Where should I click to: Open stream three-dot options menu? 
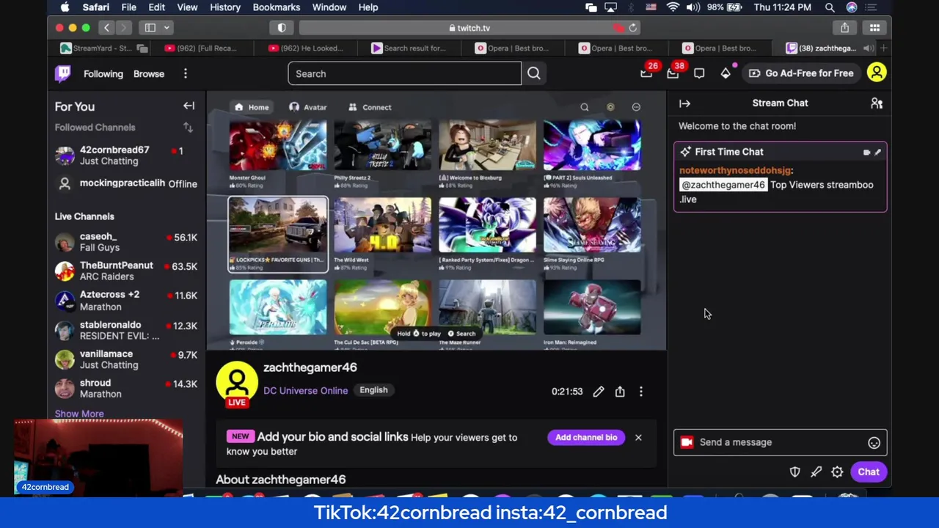tap(641, 392)
